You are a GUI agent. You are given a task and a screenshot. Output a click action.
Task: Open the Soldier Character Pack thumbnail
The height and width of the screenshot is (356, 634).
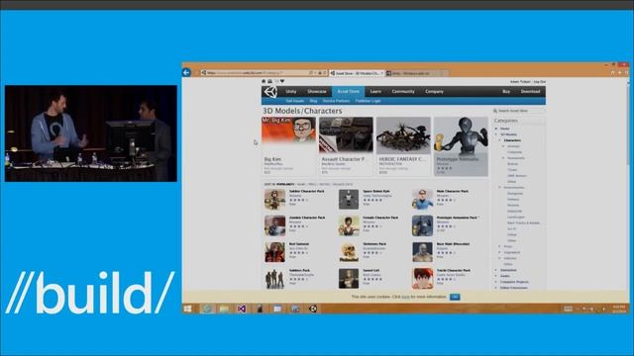[x=275, y=200]
